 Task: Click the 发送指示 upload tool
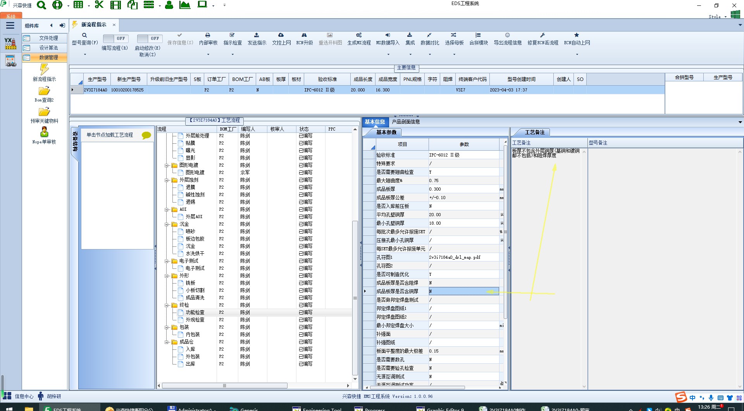(257, 39)
